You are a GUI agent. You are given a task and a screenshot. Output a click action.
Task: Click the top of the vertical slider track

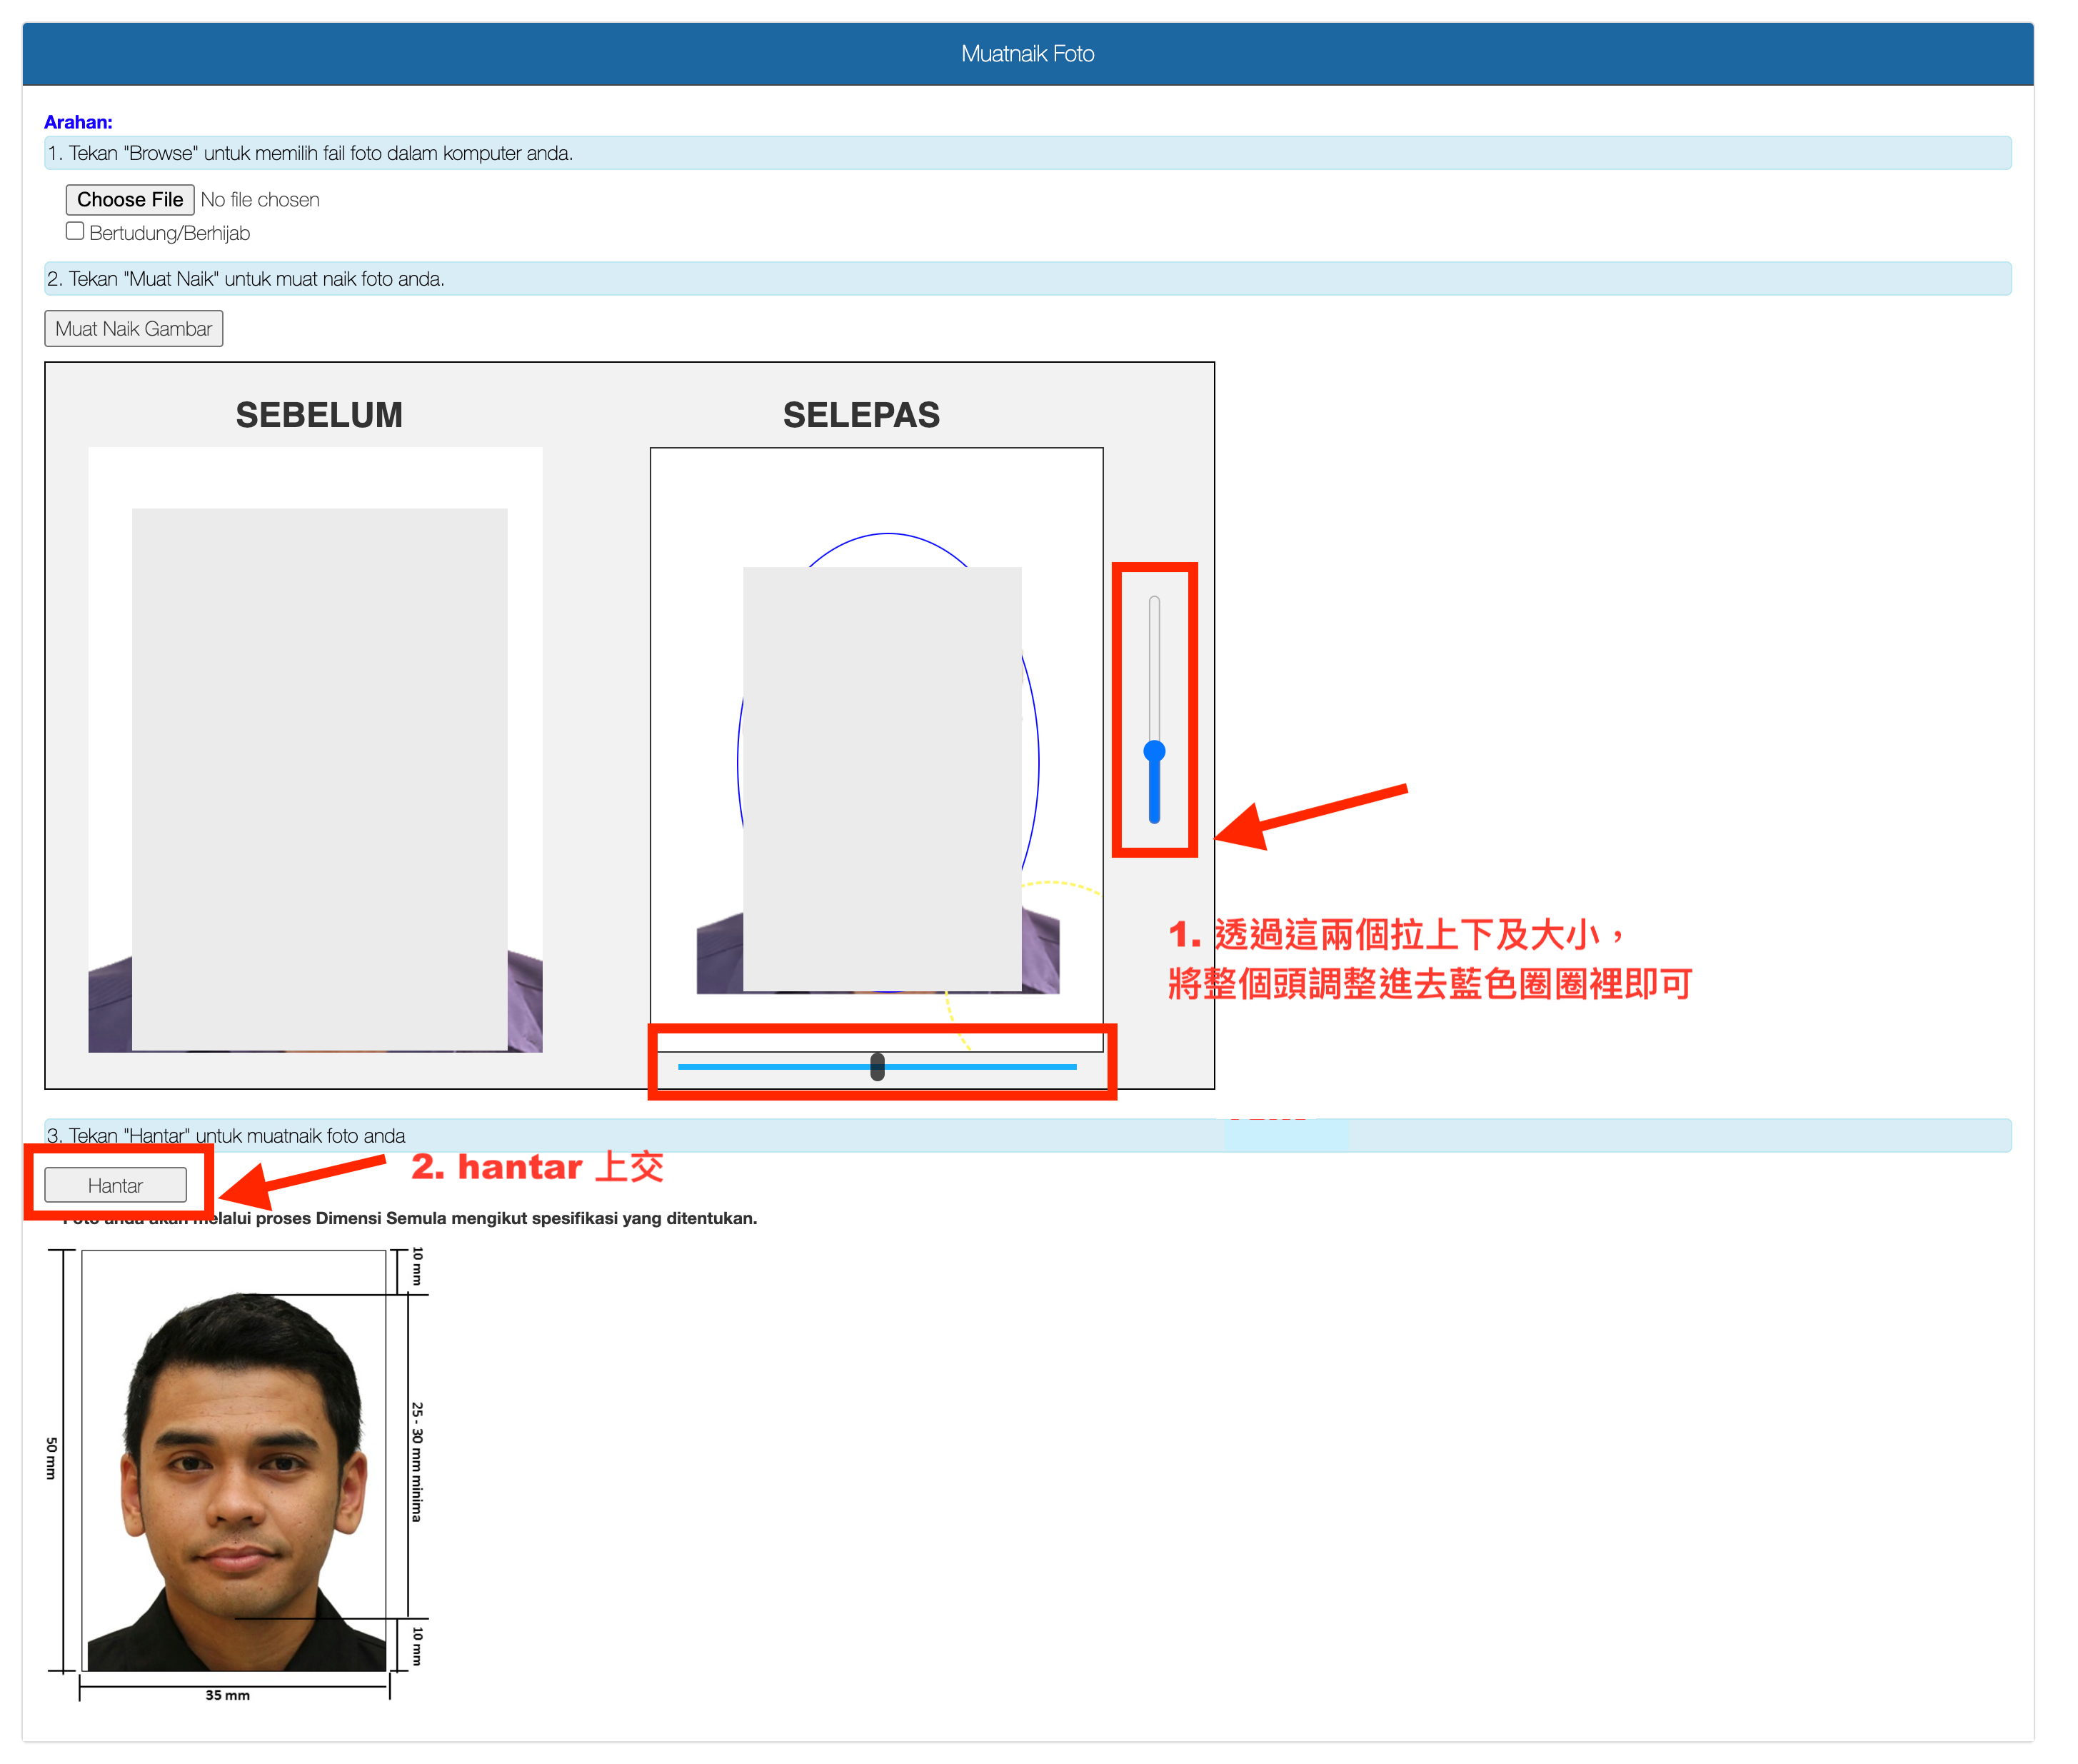[x=1154, y=603]
